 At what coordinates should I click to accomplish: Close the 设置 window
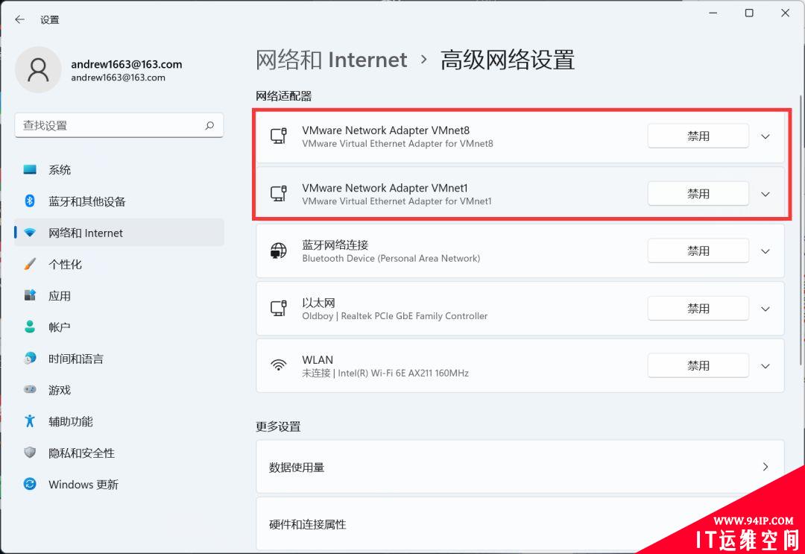[785, 13]
